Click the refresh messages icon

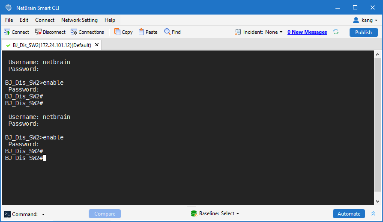336,32
